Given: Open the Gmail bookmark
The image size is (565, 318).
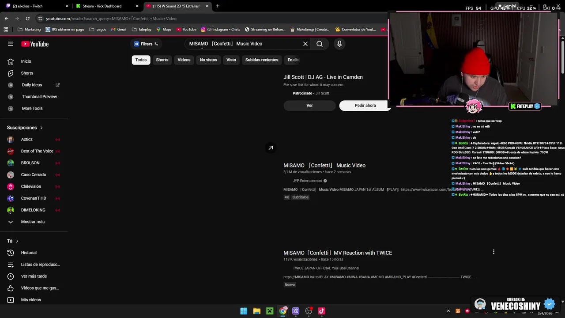Looking at the screenshot, I should coord(118,30).
